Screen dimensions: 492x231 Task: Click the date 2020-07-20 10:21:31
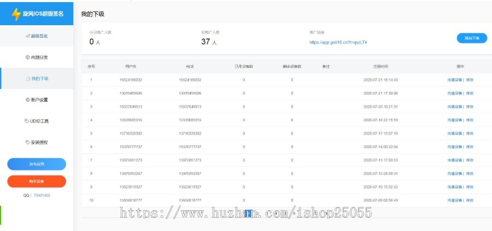[380, 107]
